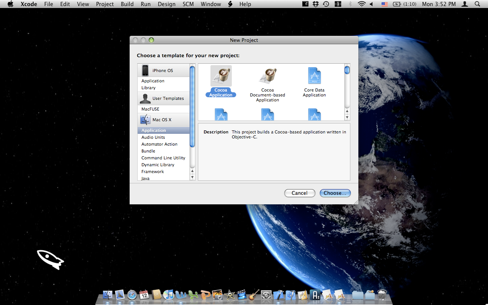Open Microsoft PowerPoint in the Dock
Viewport: 488px width, 305px height.
(x=205, y=295)
